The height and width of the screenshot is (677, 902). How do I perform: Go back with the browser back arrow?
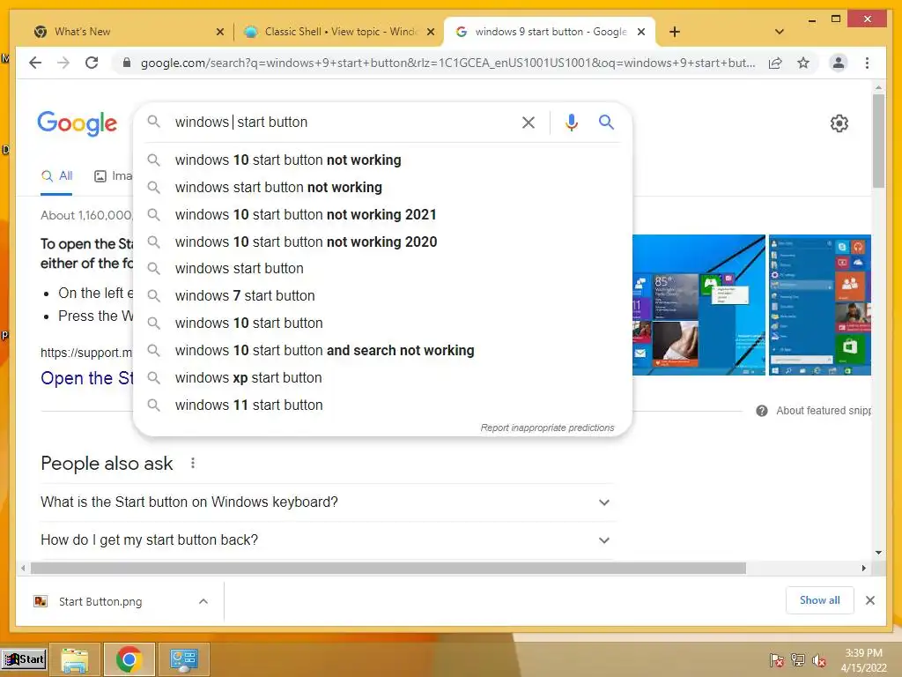[35, 63]
